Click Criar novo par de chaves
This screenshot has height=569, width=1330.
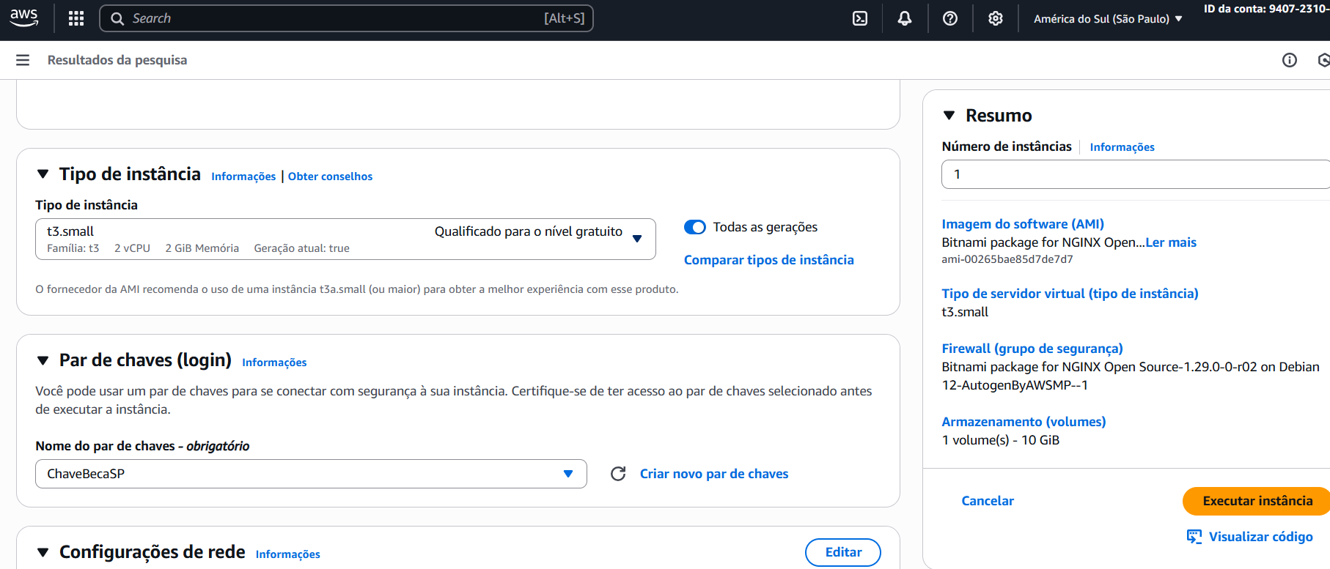[x=714, y=474]
